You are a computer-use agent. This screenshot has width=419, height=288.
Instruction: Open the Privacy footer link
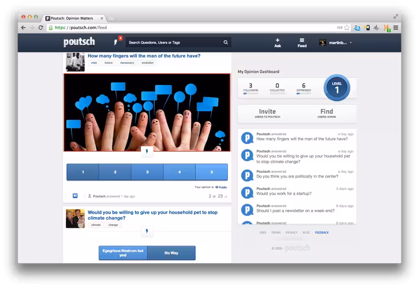click(x=292, y=233)
